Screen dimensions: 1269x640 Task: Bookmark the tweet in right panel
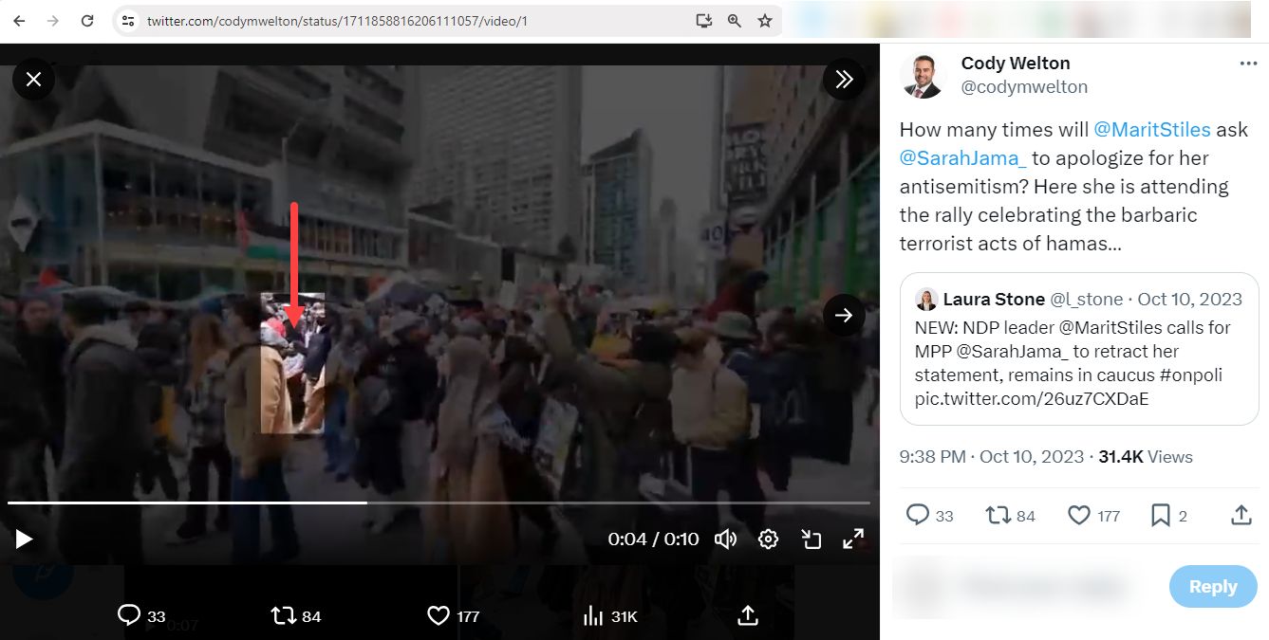pos(1160,515)
